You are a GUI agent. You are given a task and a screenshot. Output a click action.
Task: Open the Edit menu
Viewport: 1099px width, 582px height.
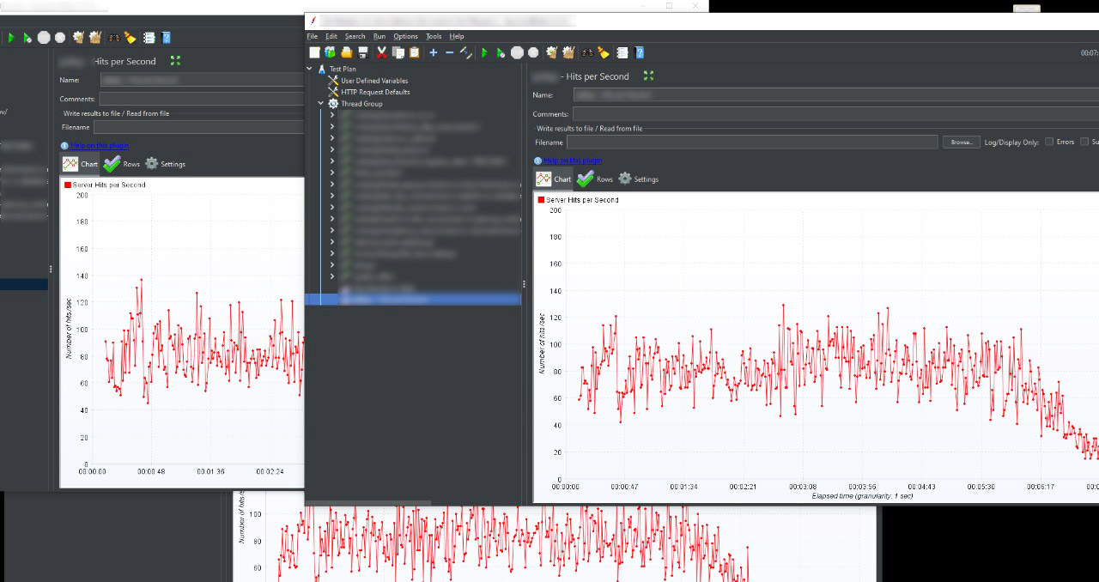click(x=331, y=36)
